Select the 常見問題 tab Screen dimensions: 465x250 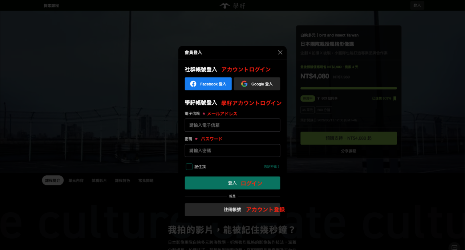(146, 180)
